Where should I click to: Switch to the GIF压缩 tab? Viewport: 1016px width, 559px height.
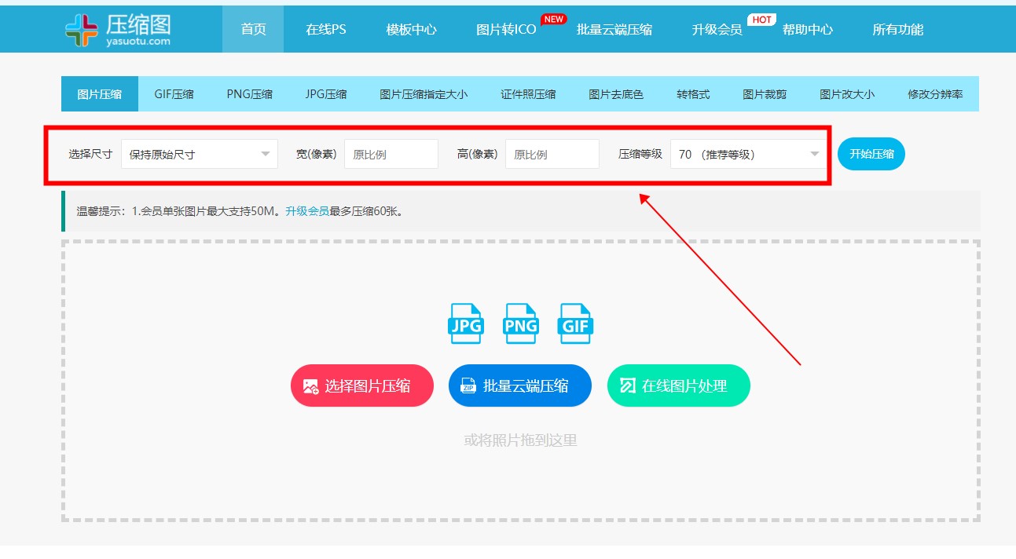174,94
